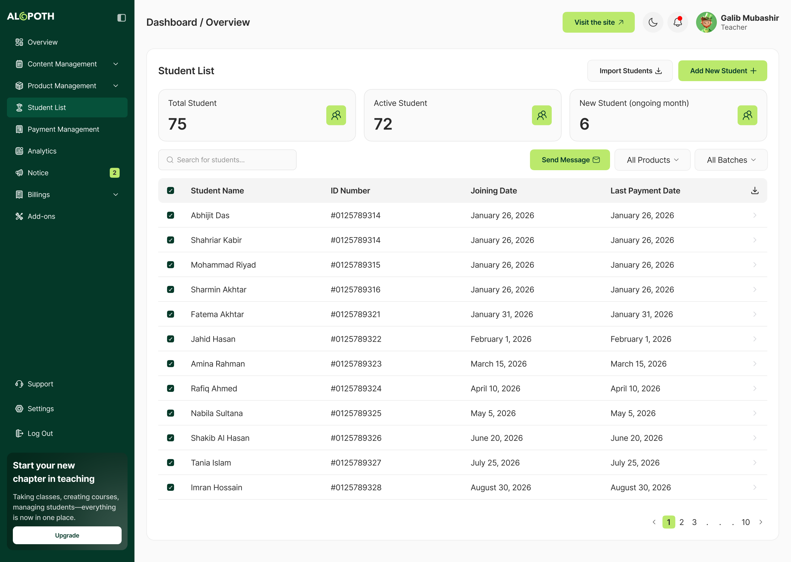Click Send Message button
Screen dimensions: 791x562
tap(570, 160)
